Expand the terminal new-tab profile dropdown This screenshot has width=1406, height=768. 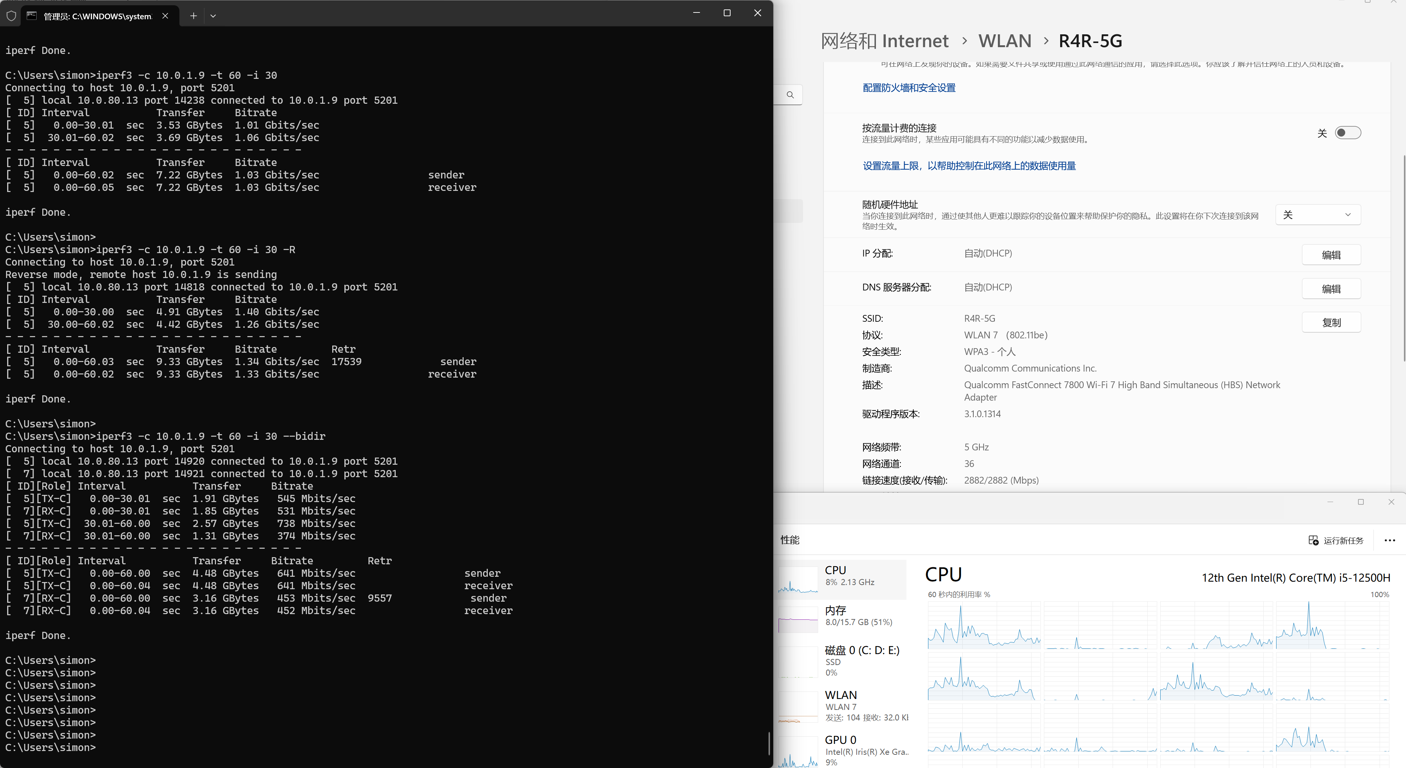coord(213,16)
